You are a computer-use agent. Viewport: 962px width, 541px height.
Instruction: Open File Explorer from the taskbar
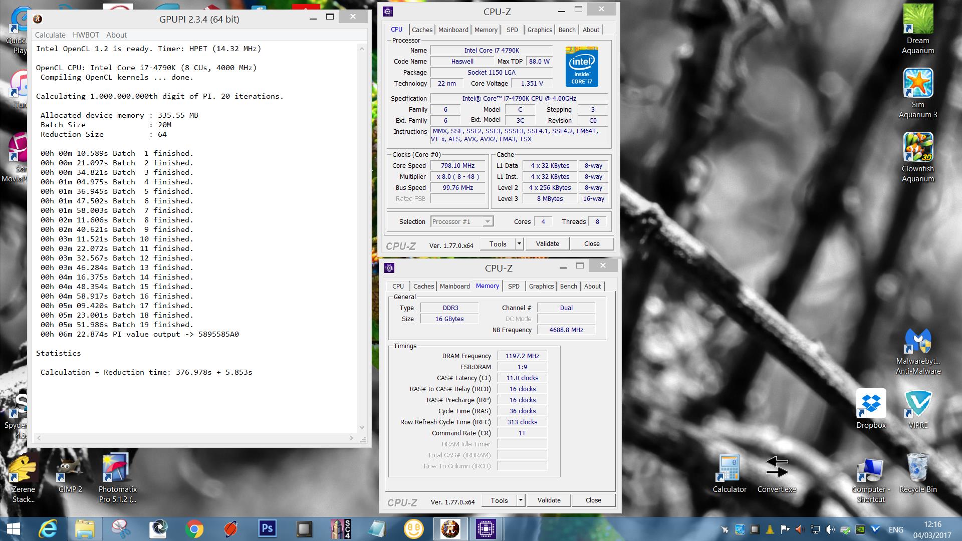pyautogui.click(x=85, y=529)
